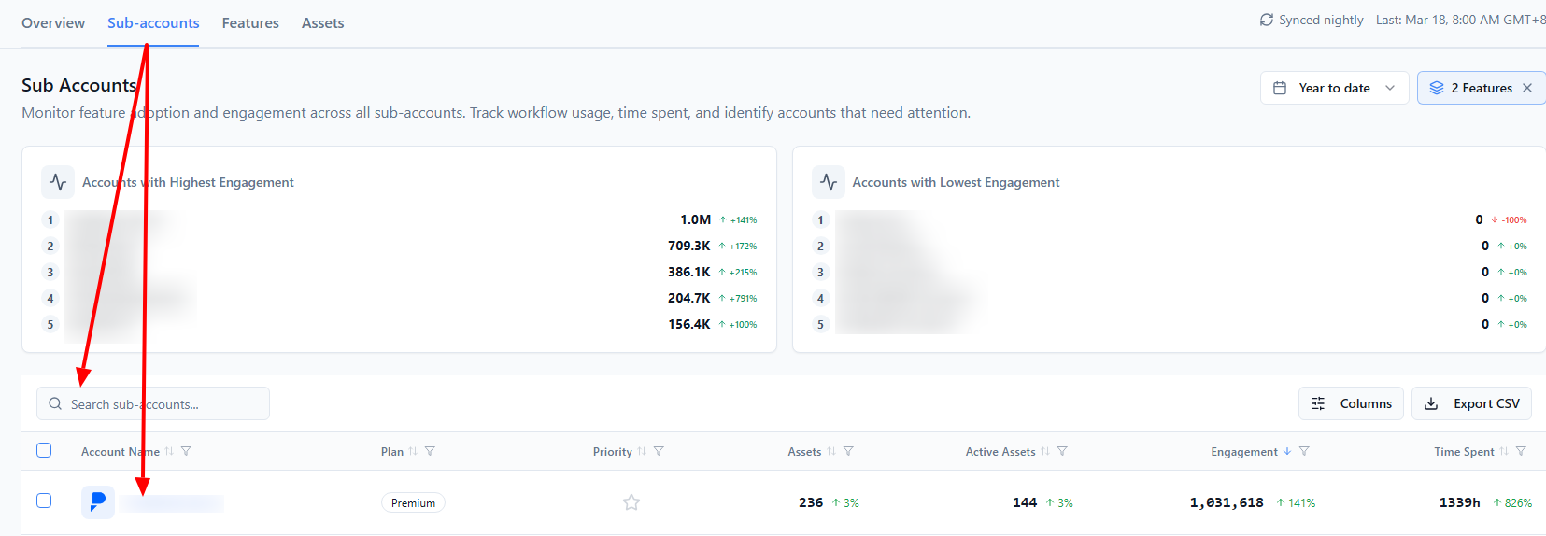Open the Columns chooser
The width and height of the screenshot is (1546, 536).
point(1351,403)
